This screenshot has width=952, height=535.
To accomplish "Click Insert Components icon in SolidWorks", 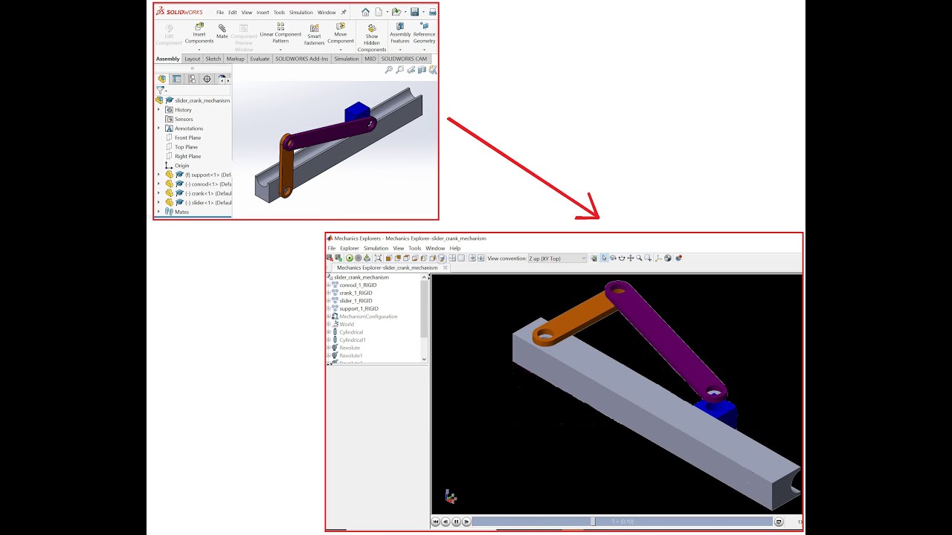I will [199, 27].
